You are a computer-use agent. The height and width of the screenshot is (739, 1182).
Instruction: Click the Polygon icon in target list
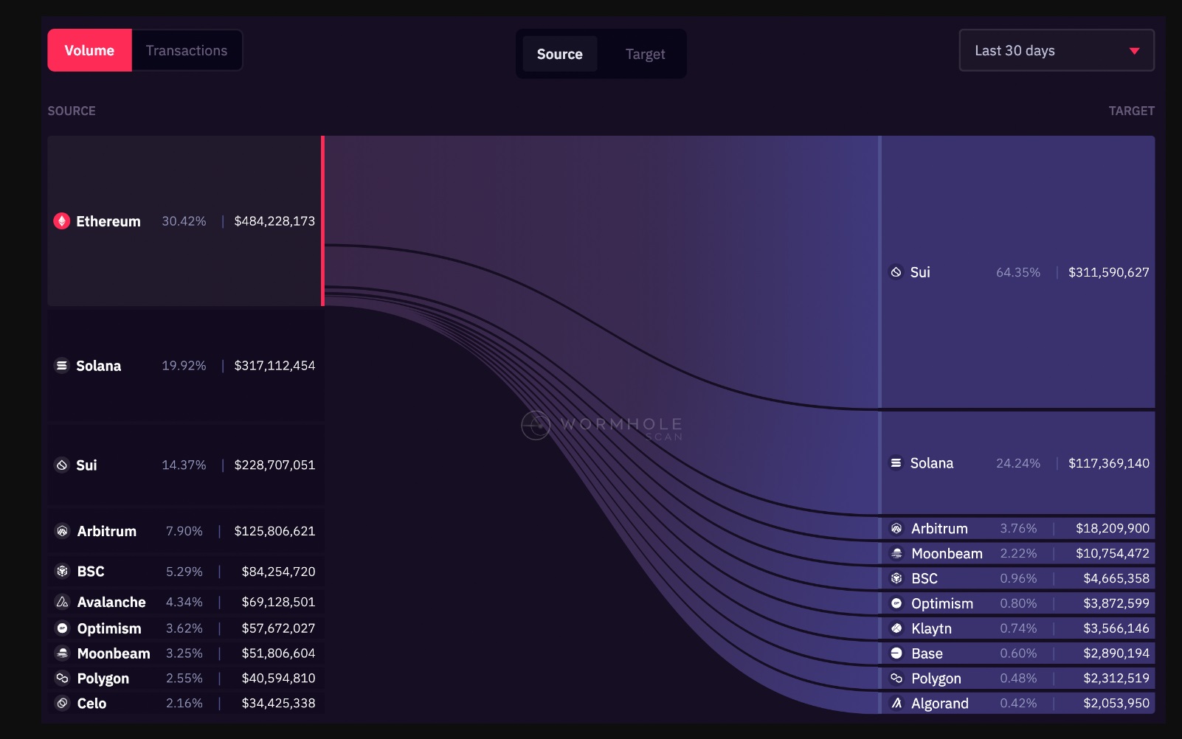pos(896,679)
